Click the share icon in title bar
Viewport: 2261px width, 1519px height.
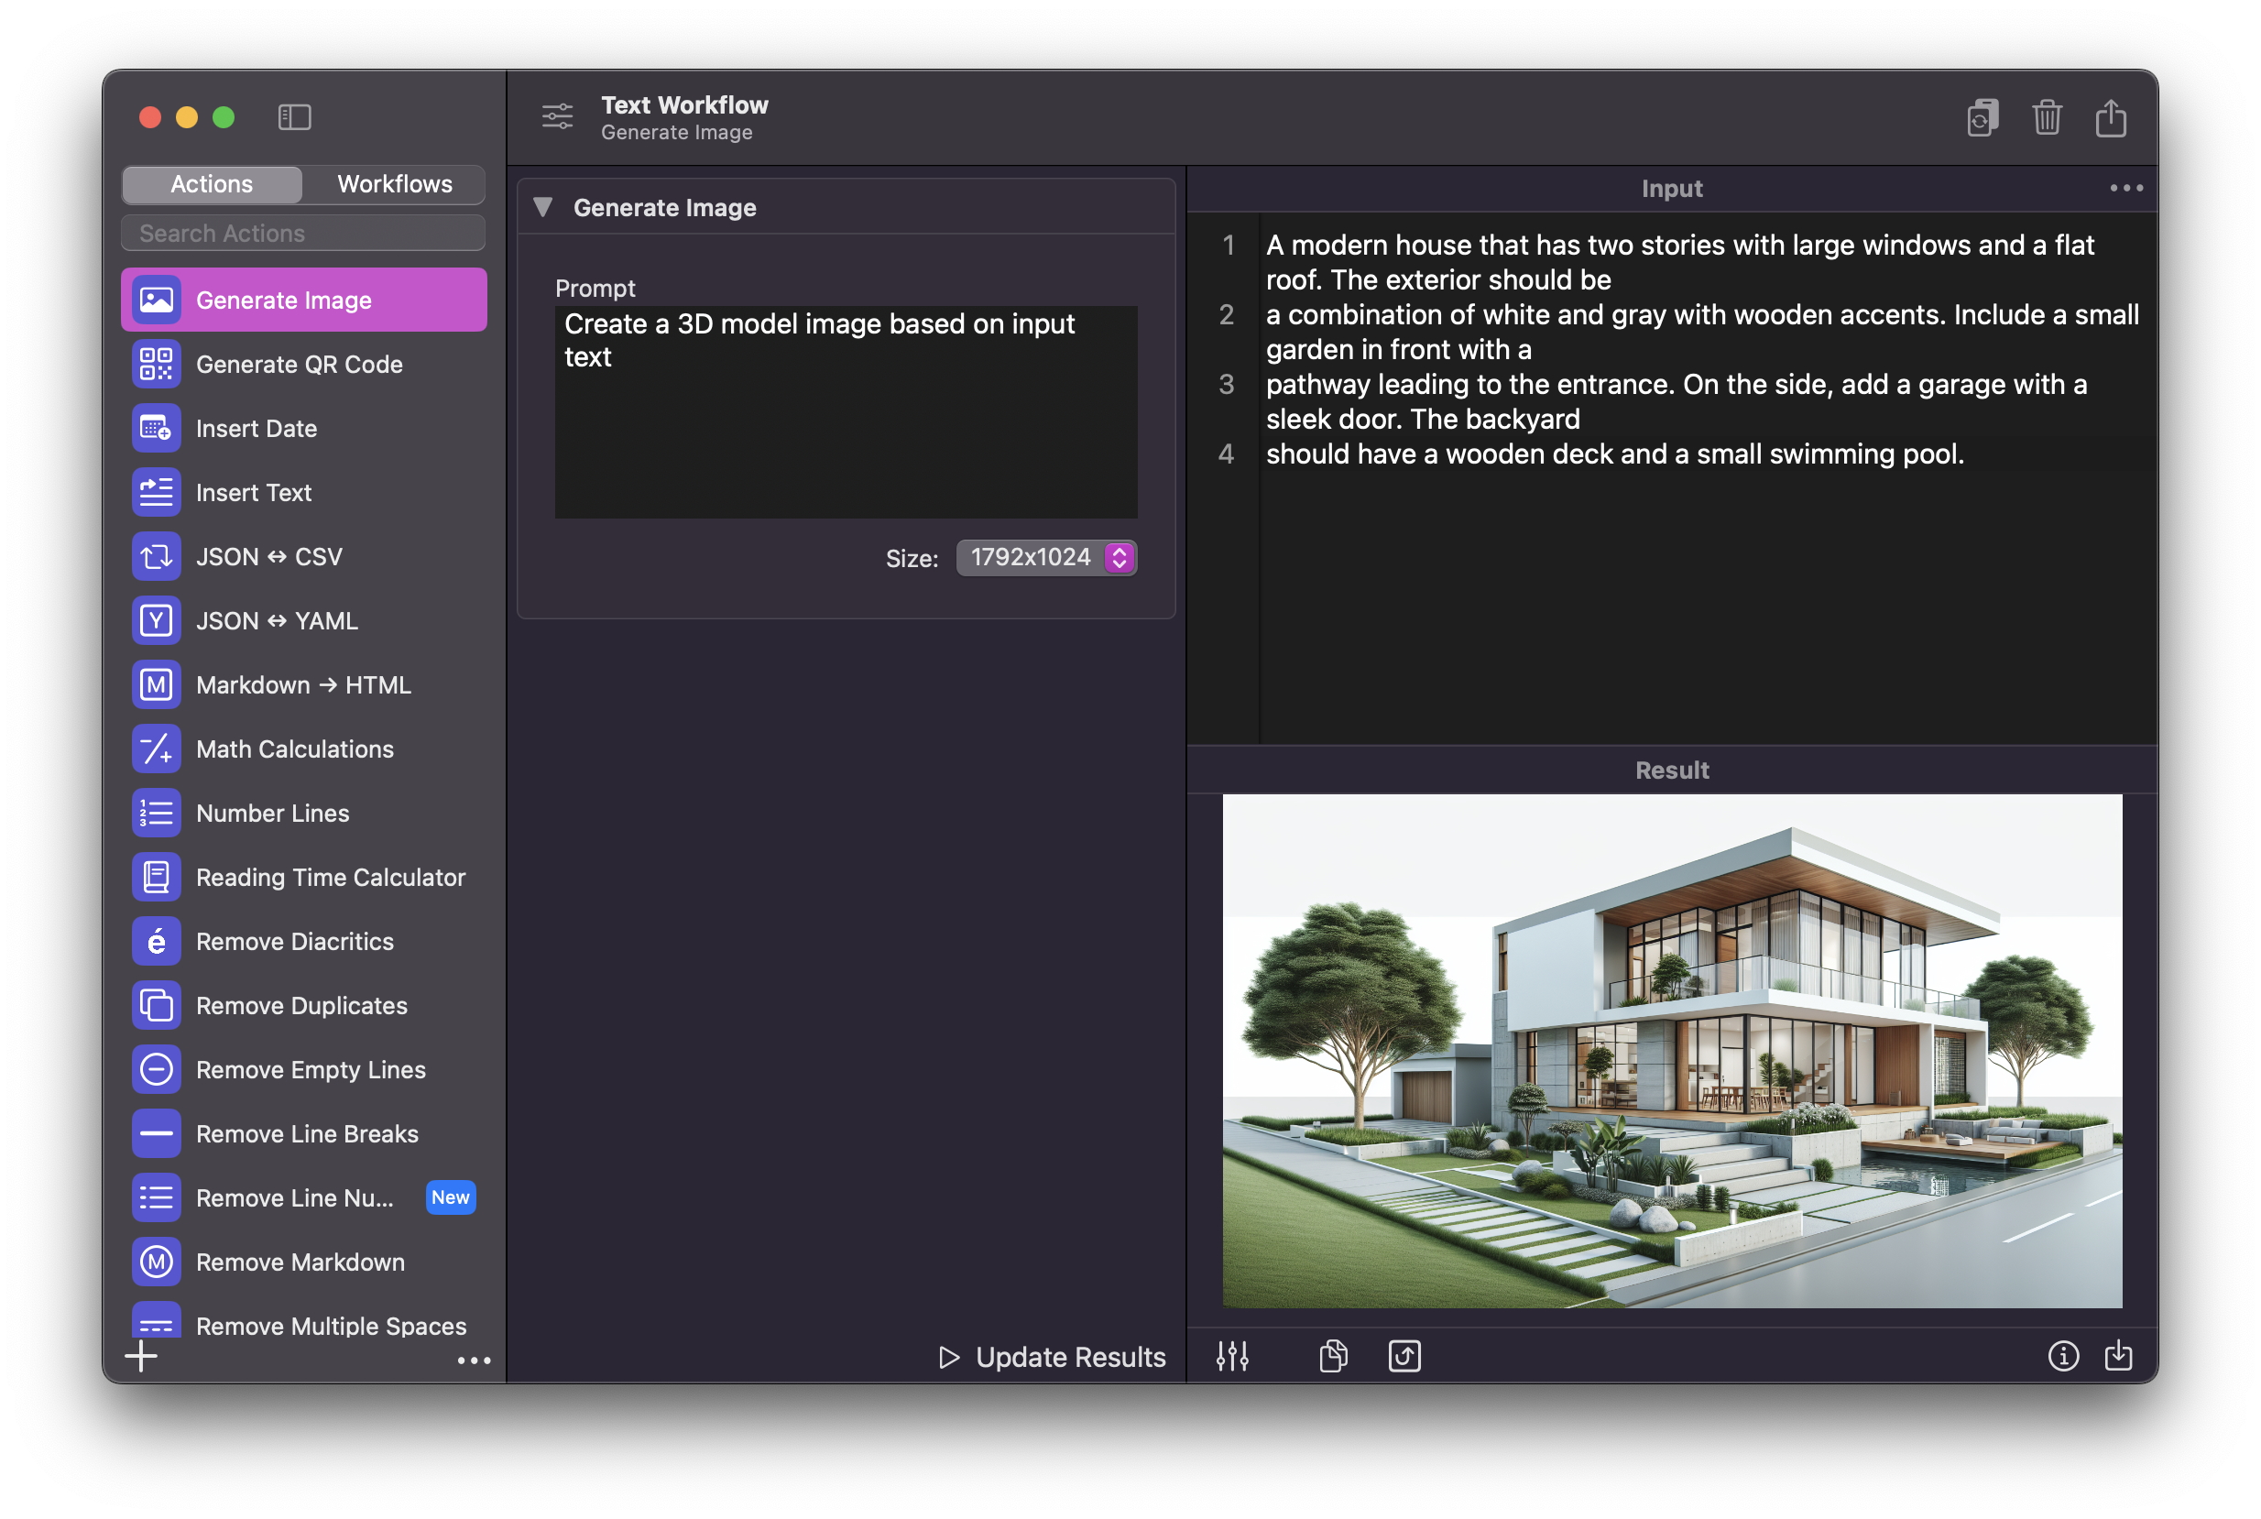point(2110,118)
